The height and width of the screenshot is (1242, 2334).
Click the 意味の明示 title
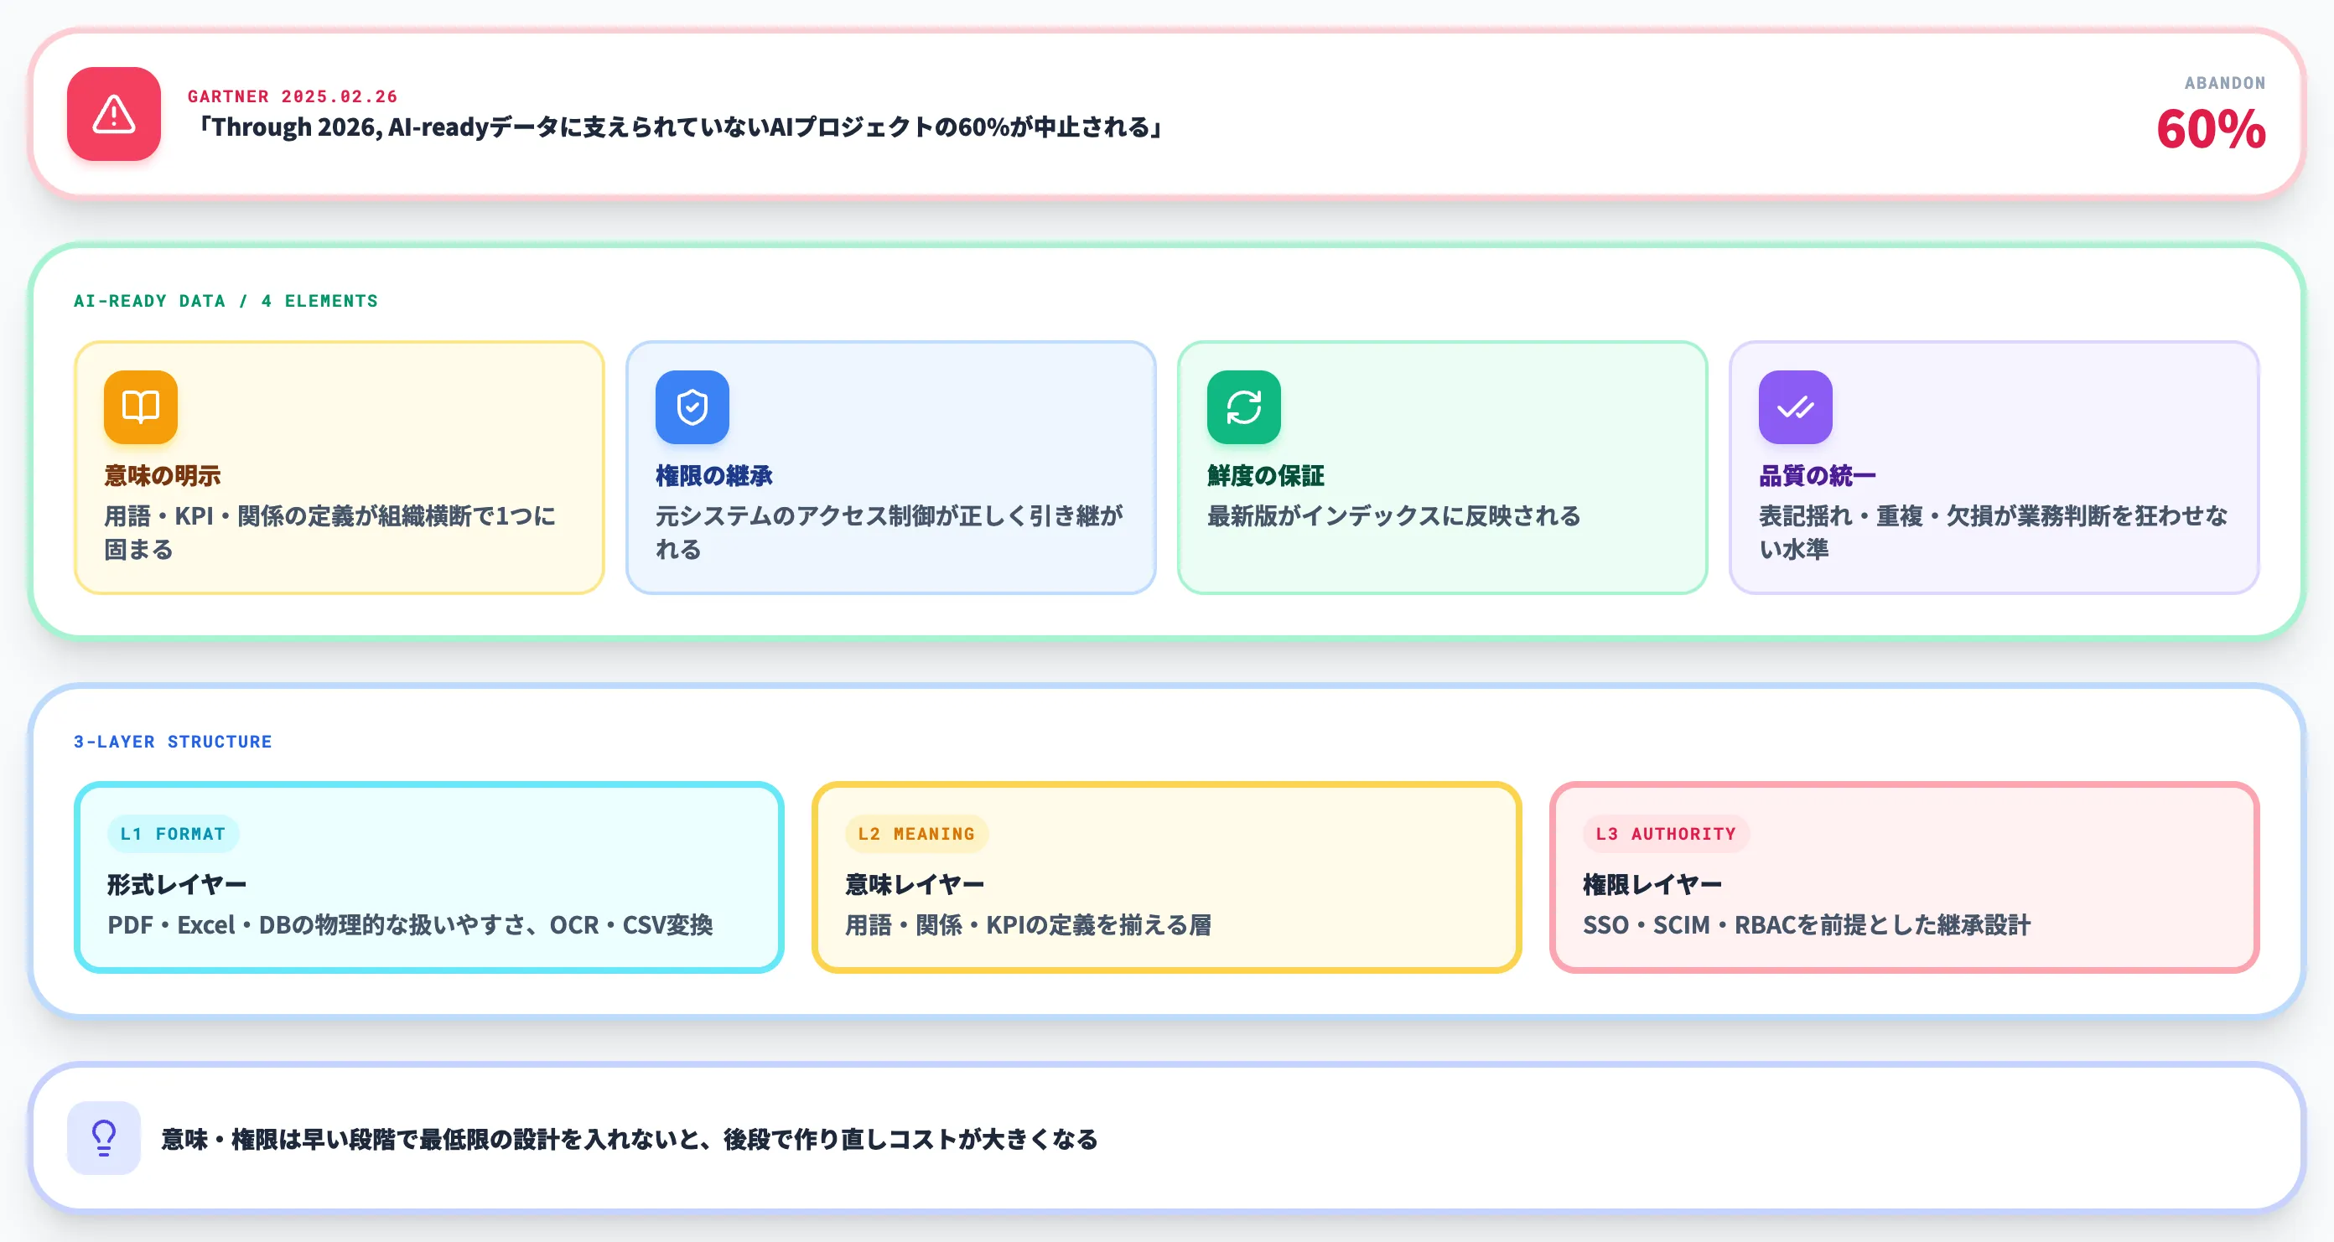point(162,476)
